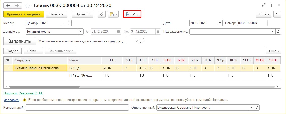Viewport: 286px width, 114px height.
Task: Open the top Еще menu
Action: click(x=264, y=14)
